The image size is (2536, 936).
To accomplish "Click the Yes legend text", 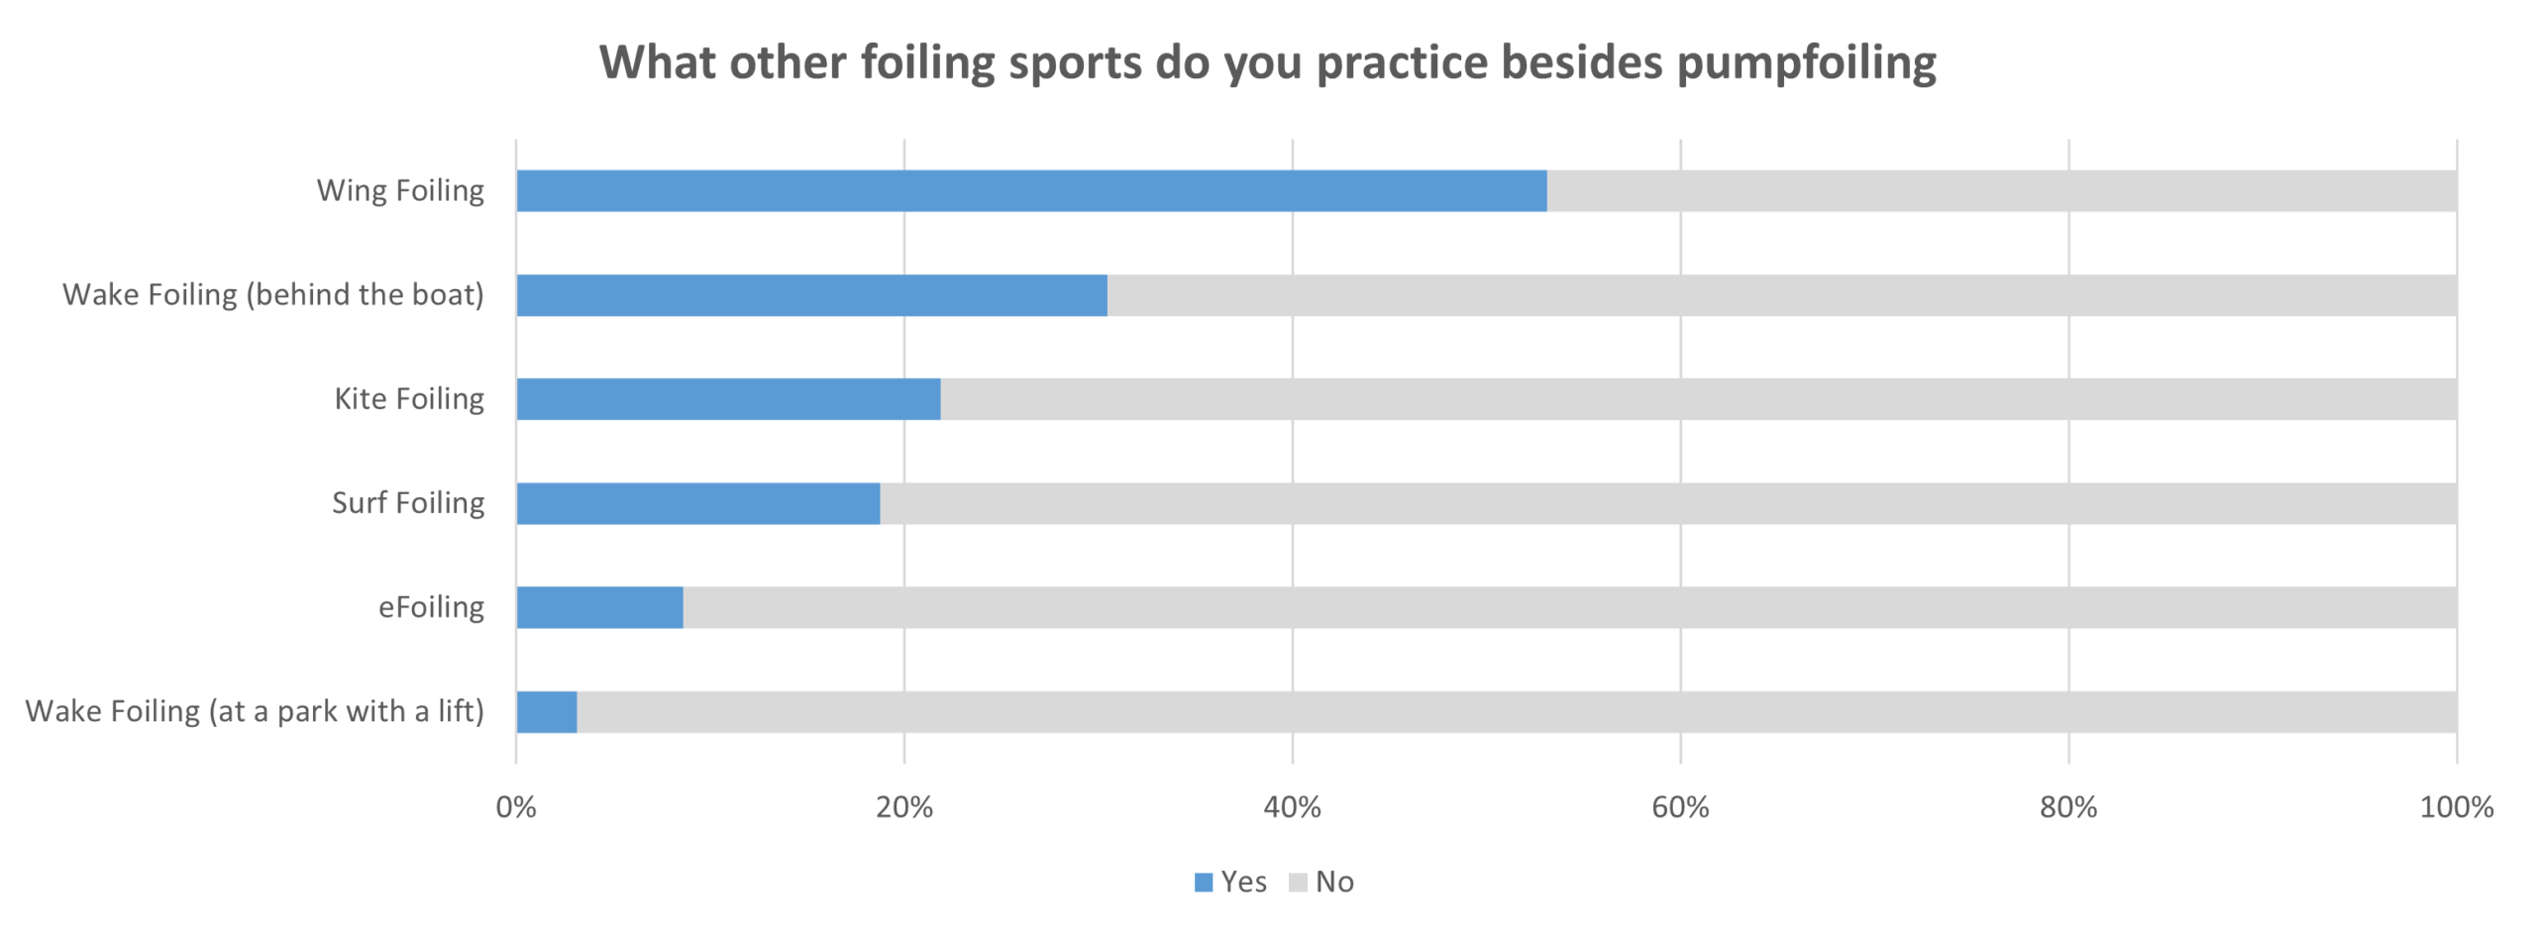I will tap(1243, 882).
